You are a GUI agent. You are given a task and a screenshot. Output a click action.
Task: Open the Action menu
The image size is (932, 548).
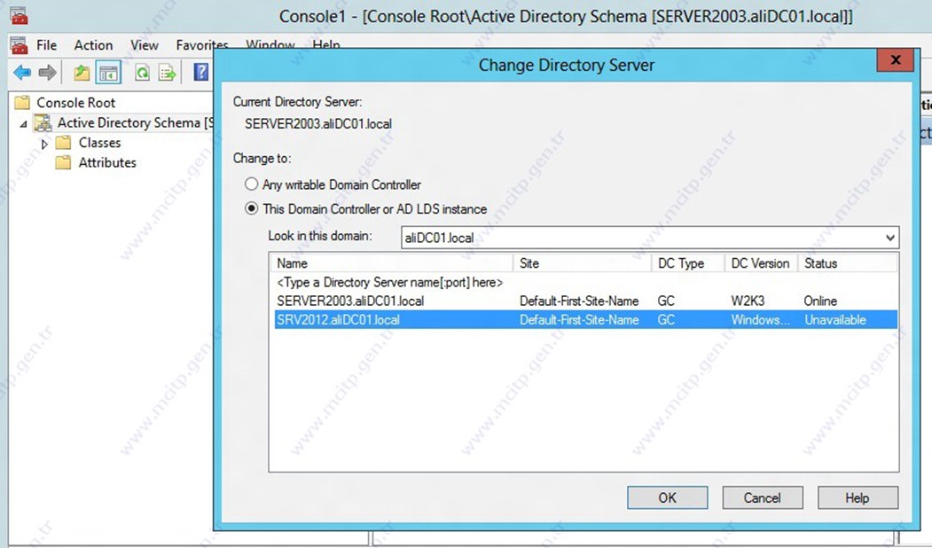pos(93,45)
